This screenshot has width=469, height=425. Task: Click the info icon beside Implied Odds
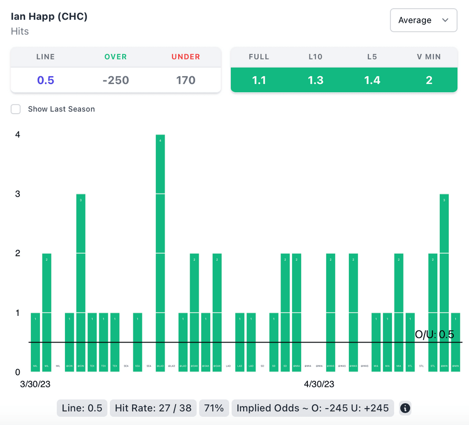point(404,408)
